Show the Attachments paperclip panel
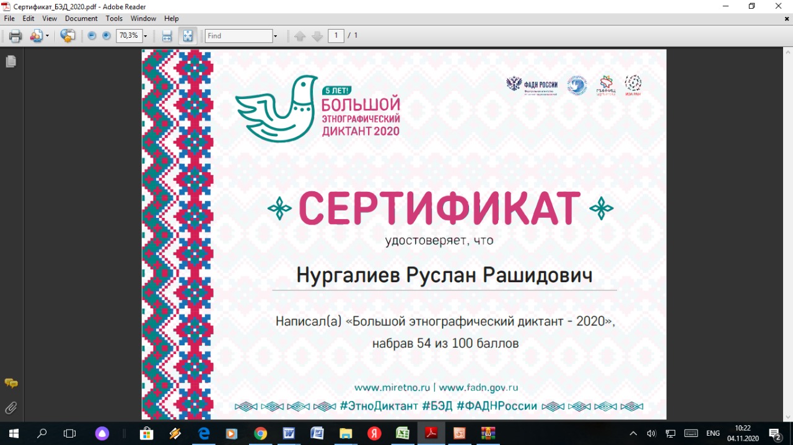 [11, 408]
